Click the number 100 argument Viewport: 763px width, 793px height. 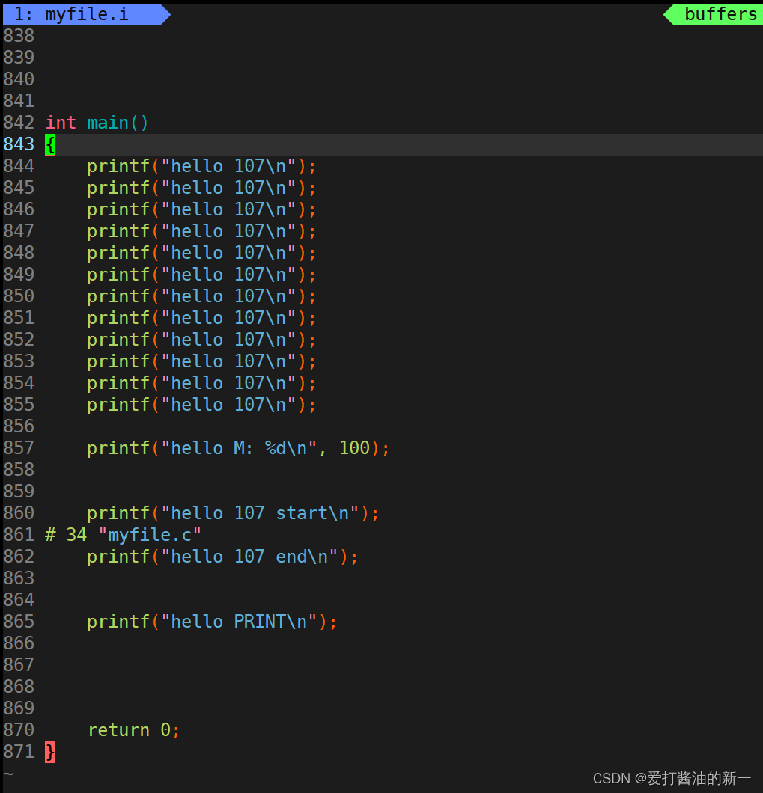(354, 448)
